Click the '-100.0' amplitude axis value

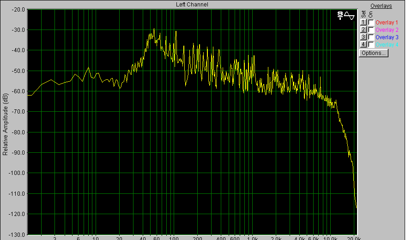pyautogui.click(x=17, y=173)
